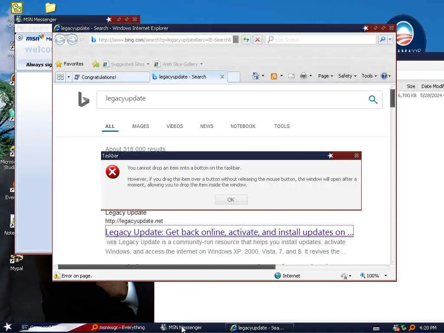Click the Home icon in command bar

[x=256, y=76]
